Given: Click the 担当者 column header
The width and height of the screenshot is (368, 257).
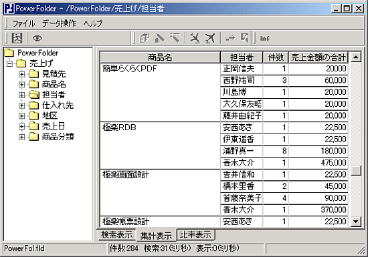Looking at the screenshot, I should (x=242, y=57).
